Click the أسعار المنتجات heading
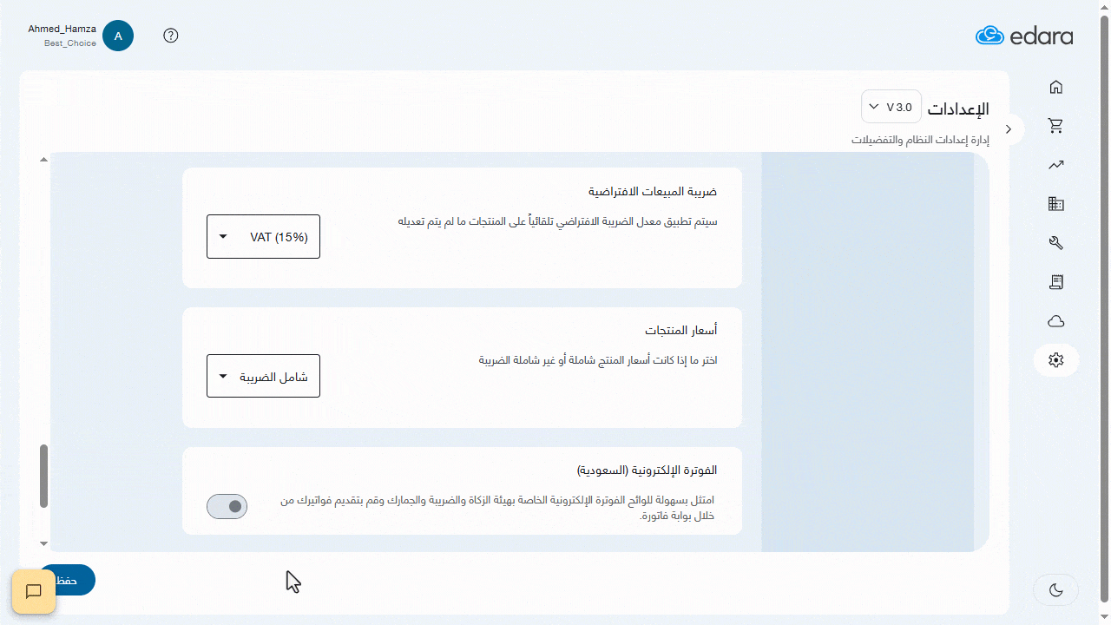Viewport: 1111px width, 625px height. click(681, 331)
